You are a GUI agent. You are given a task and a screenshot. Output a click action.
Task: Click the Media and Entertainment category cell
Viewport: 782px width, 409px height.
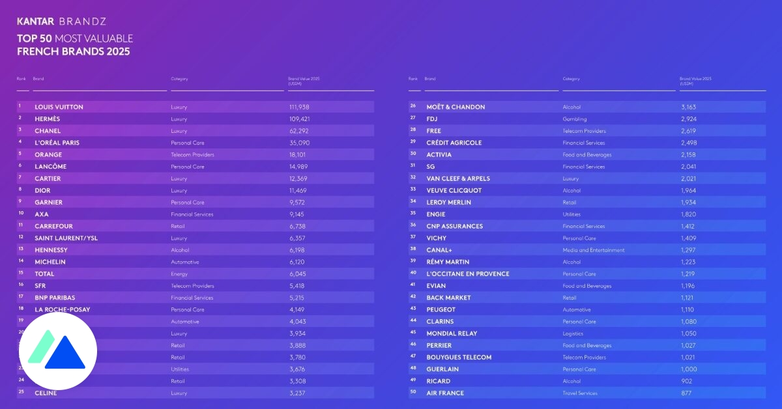[594, 250]
